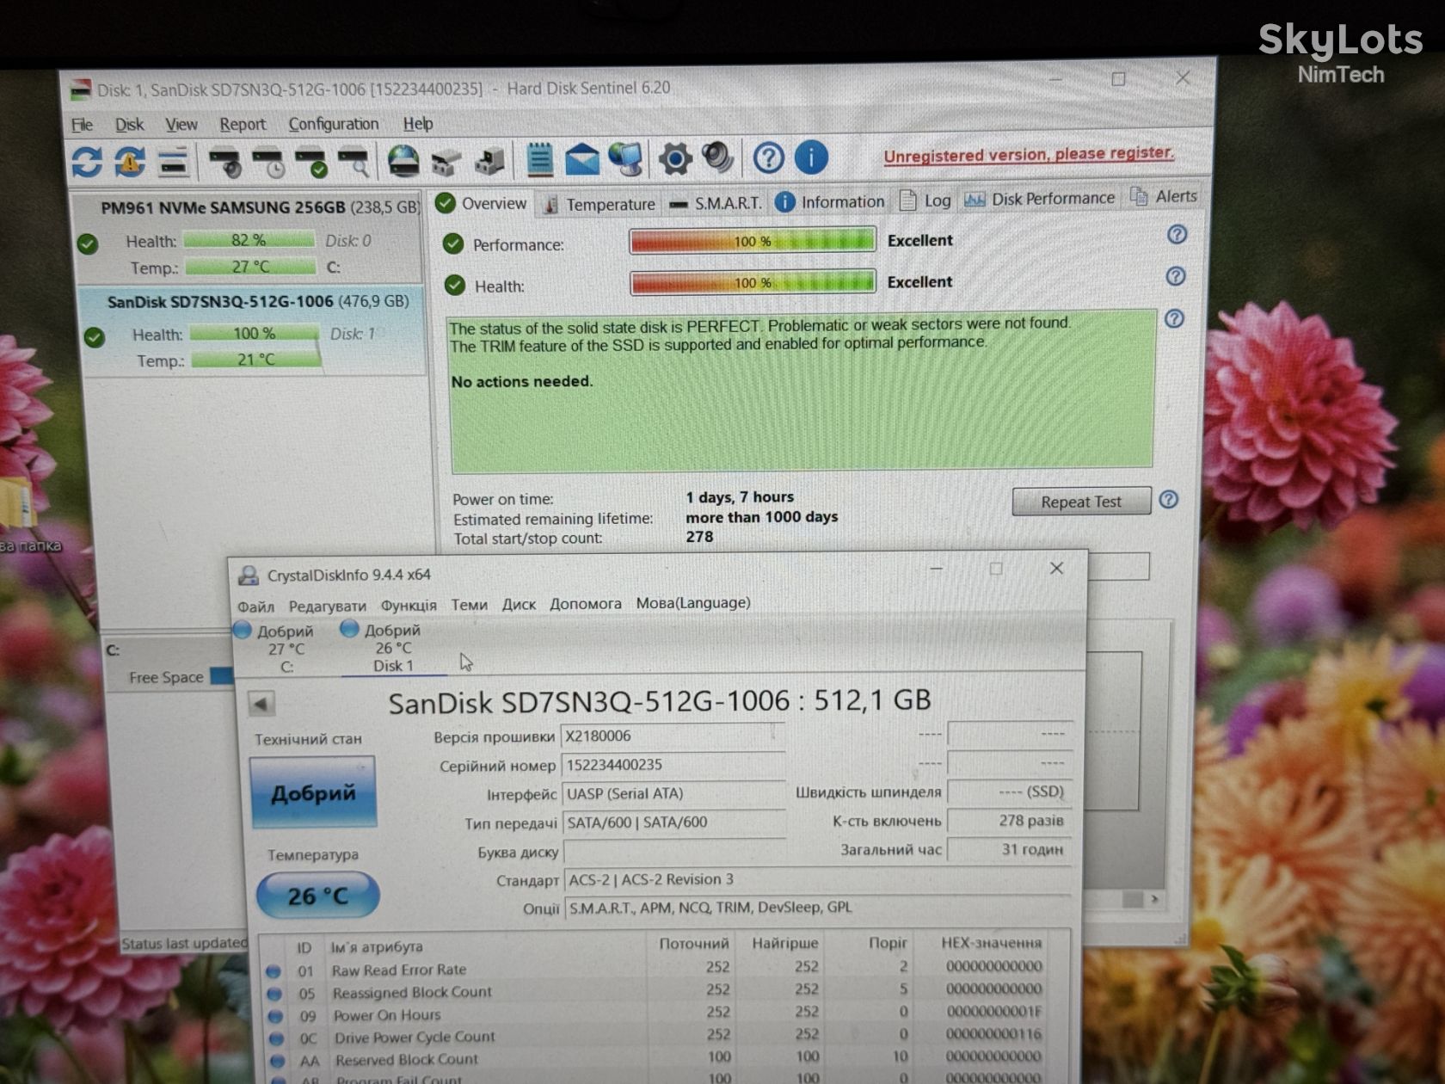Image resolution: width=1445 pixels, height=1084 pixels.
Task: Click the back arrow in CrystalDiskInfo
Action: [x=261, y=704]
